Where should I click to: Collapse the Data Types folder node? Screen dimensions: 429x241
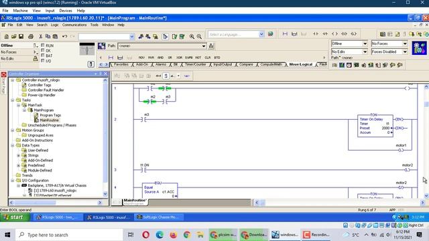point(13,145)
